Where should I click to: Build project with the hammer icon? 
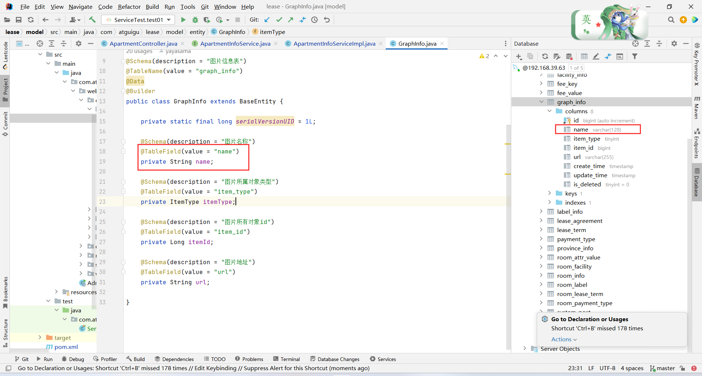92,20
